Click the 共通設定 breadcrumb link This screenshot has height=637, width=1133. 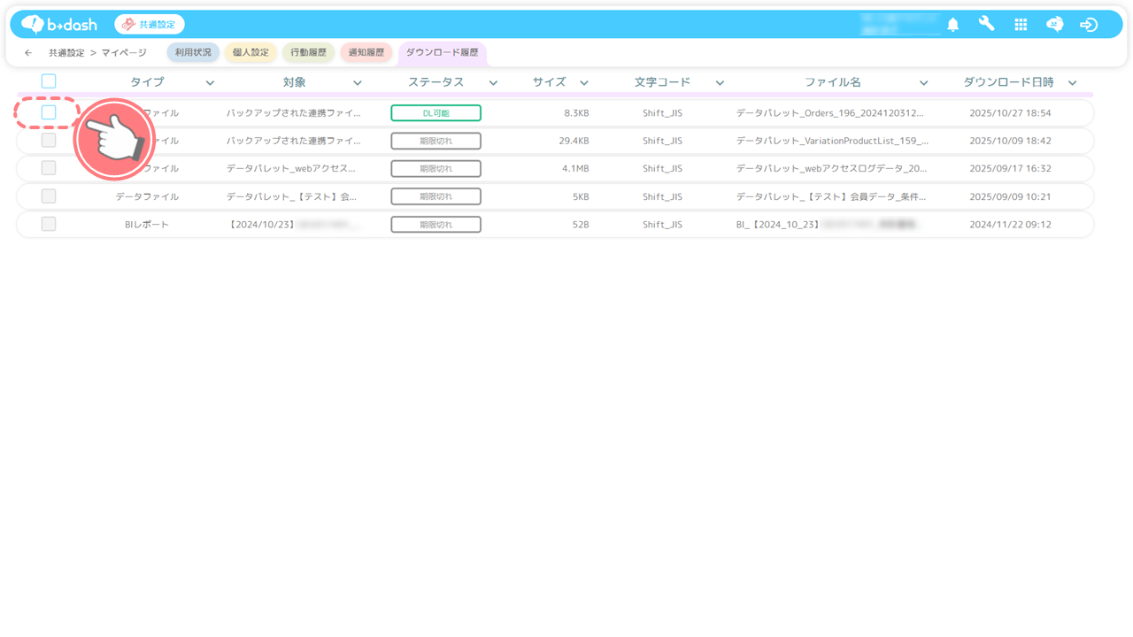click(66, 53)
